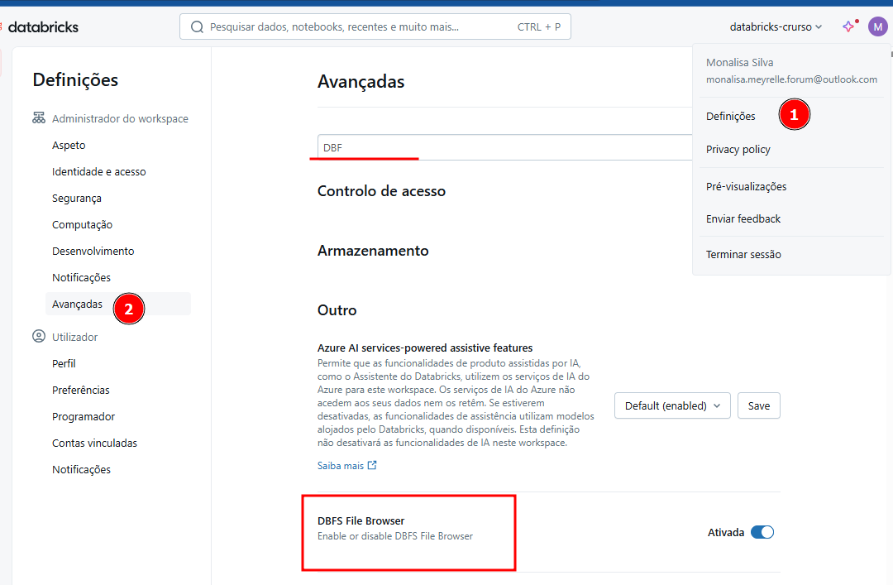Viewport: 893px width, 585px height.
Task: Click the monalisa.meyrelle.forum@outlook.com email text
Action: [x=791, y=79]
